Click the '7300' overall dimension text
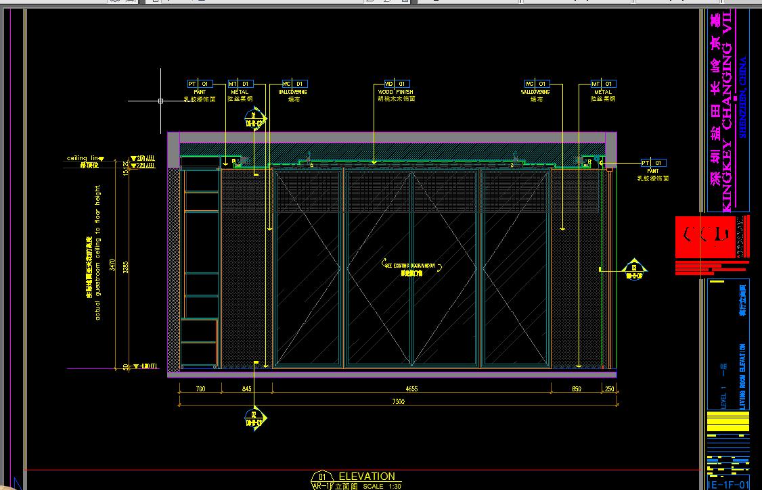 point(398,401)
